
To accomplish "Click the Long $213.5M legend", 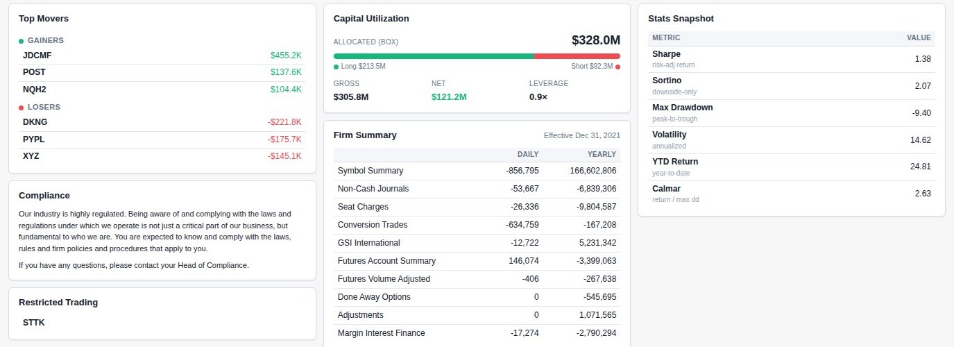I will point(359,67).
